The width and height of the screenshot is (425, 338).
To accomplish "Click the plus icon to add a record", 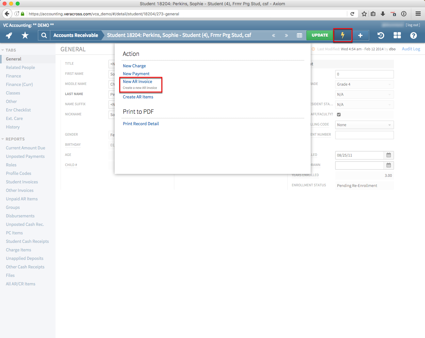I will click(x=361, y=35).
